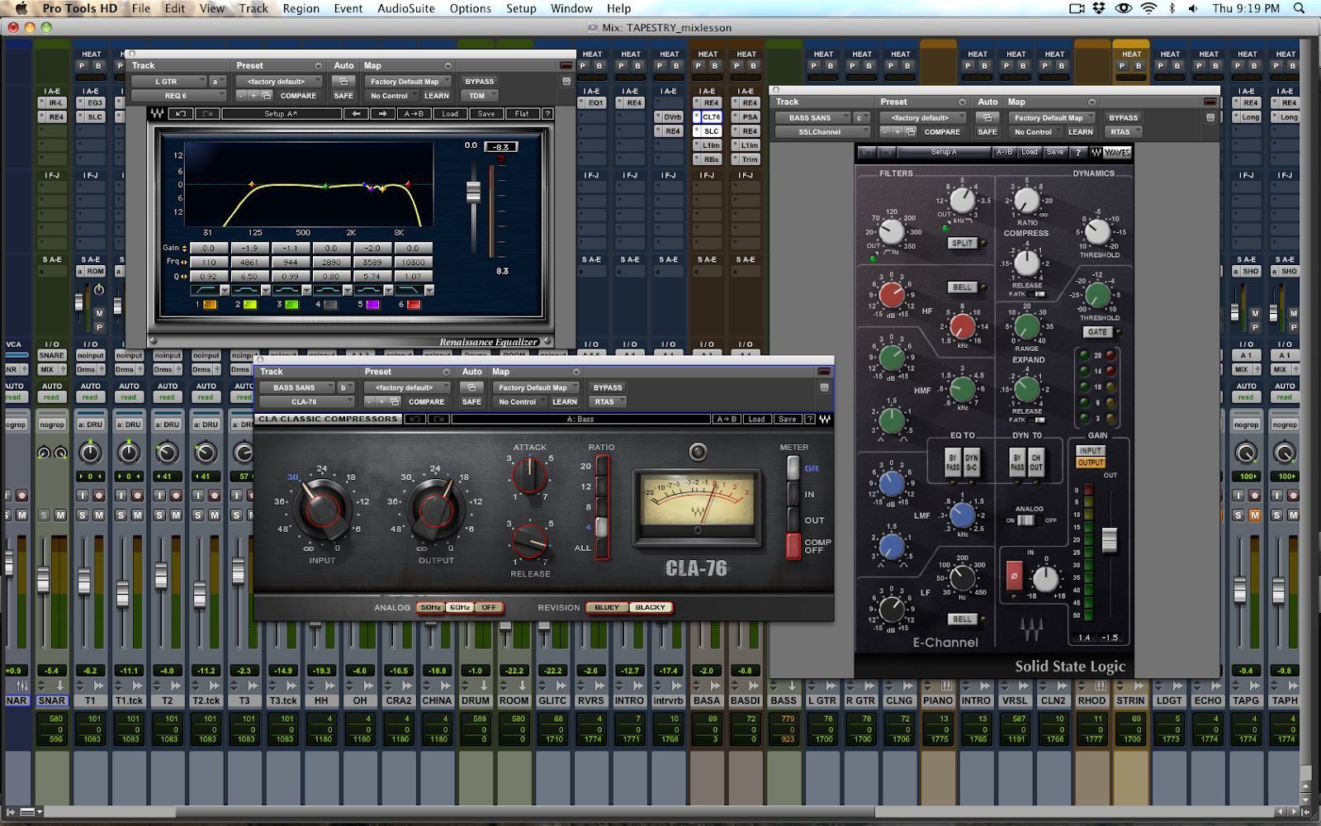This screenshot has height=826, width=1321.
Task: Click the help question mark in CLA-76 toolbar
Action: coord(810,419)
